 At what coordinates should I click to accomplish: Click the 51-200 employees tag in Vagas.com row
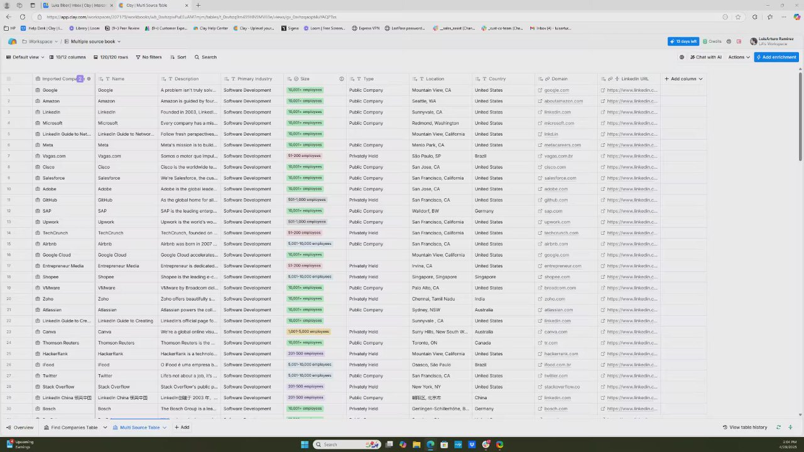tap(305, 156)
